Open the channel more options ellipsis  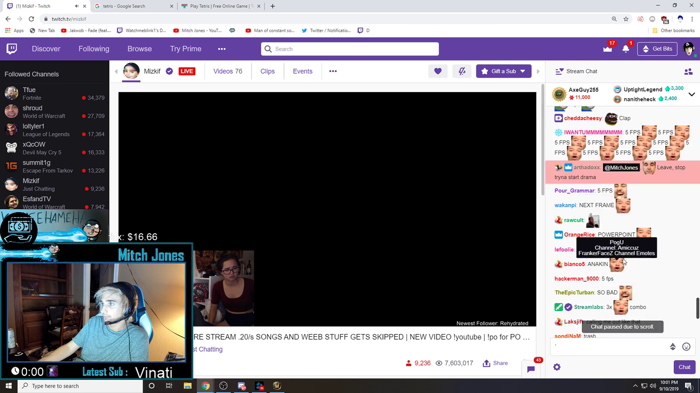[333, 71]
